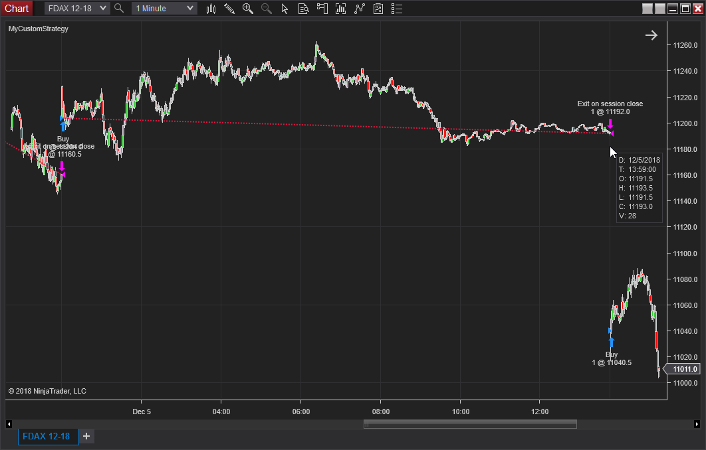Click the scrollbar right arrow
The width and height of the screenshot is (706, 450).
click(x=697, y=424)
